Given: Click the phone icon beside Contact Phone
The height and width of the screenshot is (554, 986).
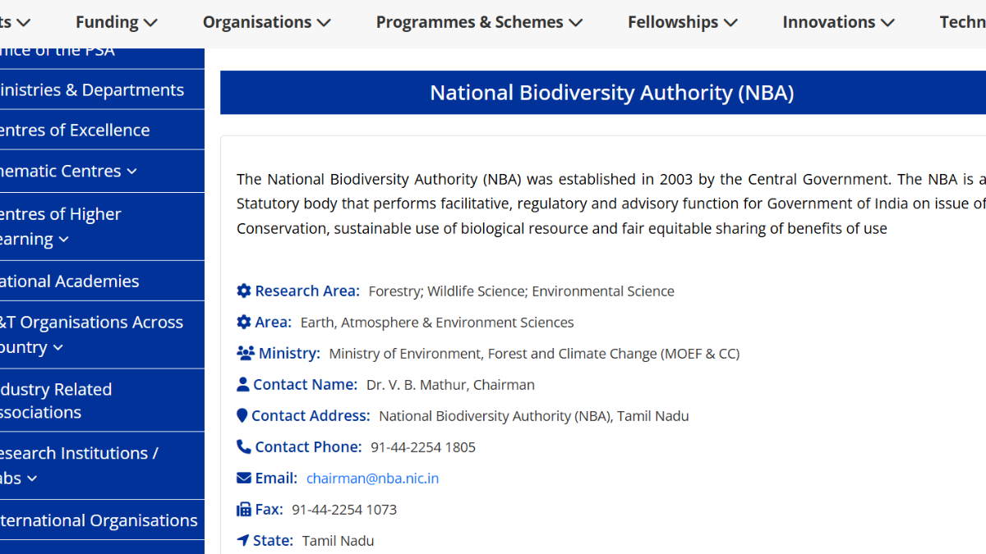Looking at the screenshot, I should click(x=244, y=446).
